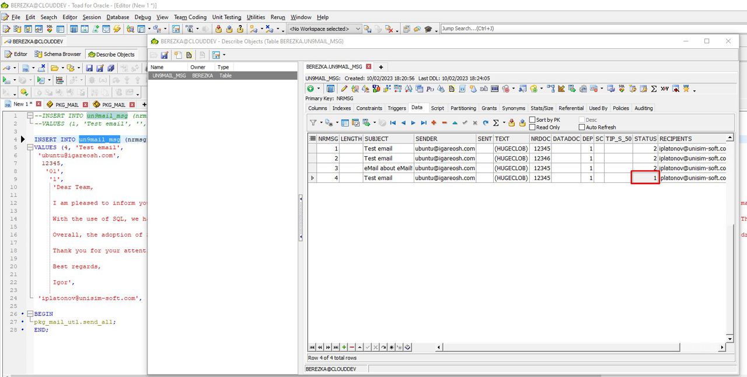747x377 pixels.
Task: Click the pencil edit icon in the object toolbar
Action: (344, 89)
